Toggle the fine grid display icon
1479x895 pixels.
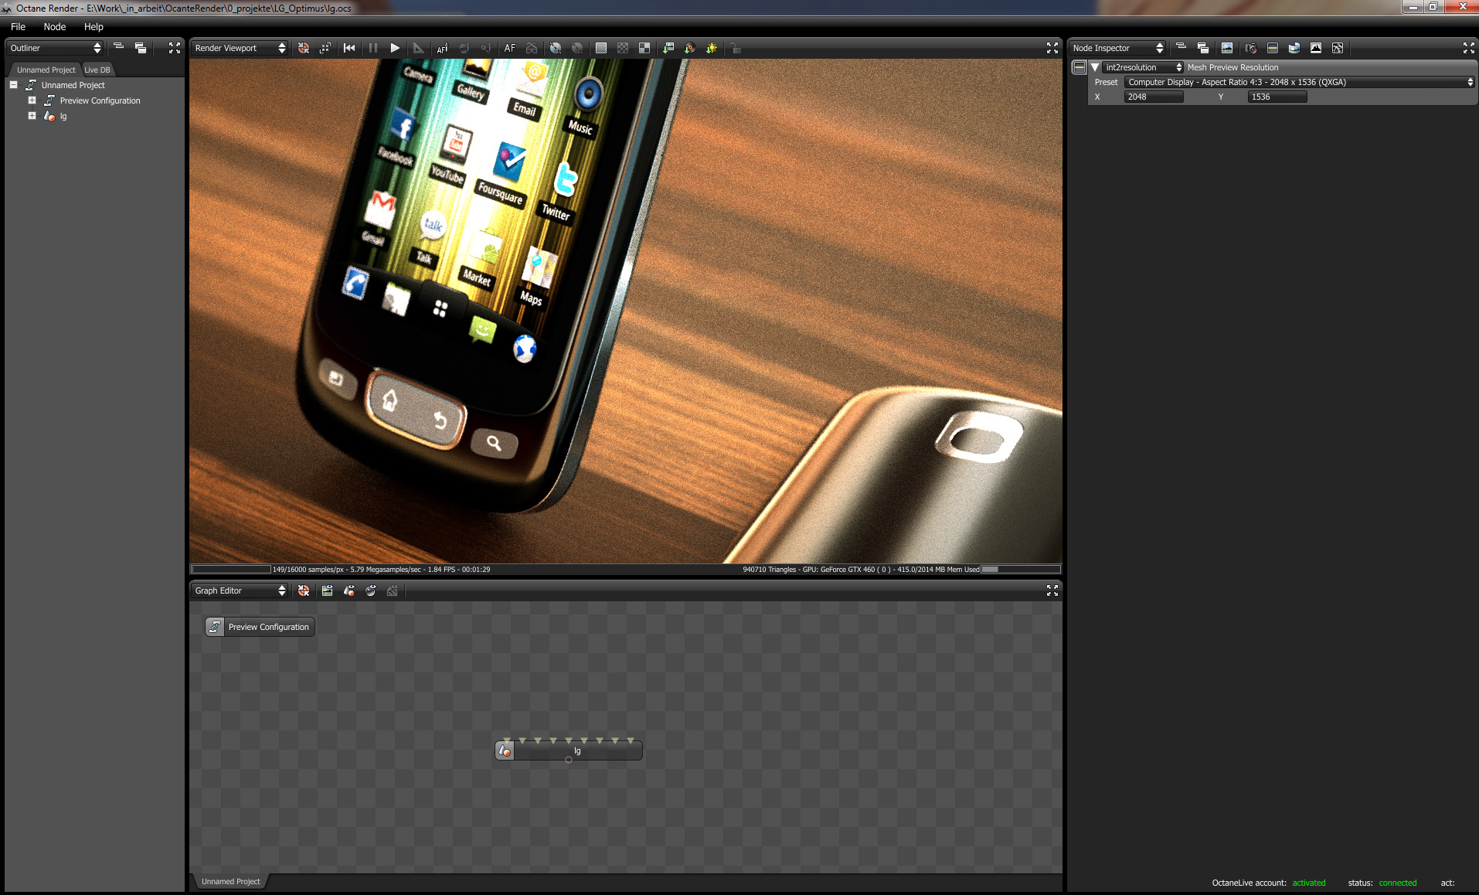tap(601, 48)
